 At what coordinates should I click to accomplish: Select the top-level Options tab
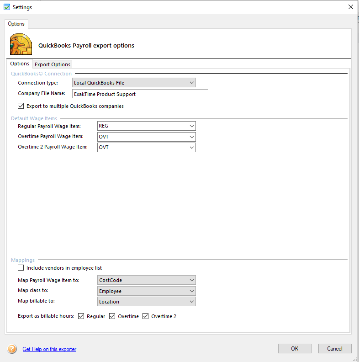tap(16, 24)
